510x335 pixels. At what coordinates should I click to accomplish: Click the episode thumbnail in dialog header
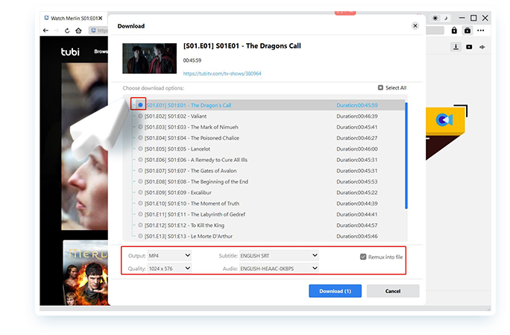[x=149, y=59]
